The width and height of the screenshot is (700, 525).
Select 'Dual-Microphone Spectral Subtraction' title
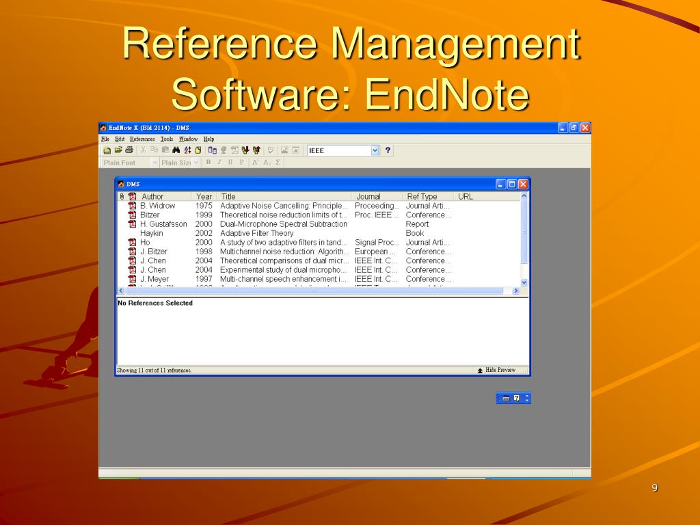(x=284, y=224)
